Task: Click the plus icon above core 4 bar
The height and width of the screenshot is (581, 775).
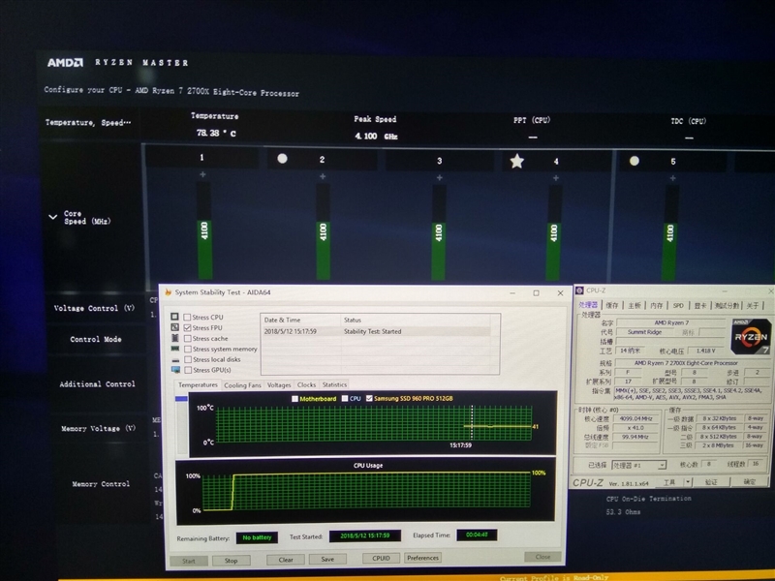Action: 556,178
